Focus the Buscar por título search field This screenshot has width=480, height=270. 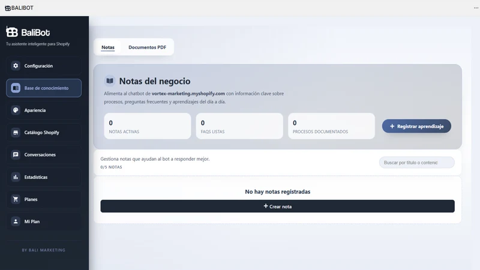point(416,163)
